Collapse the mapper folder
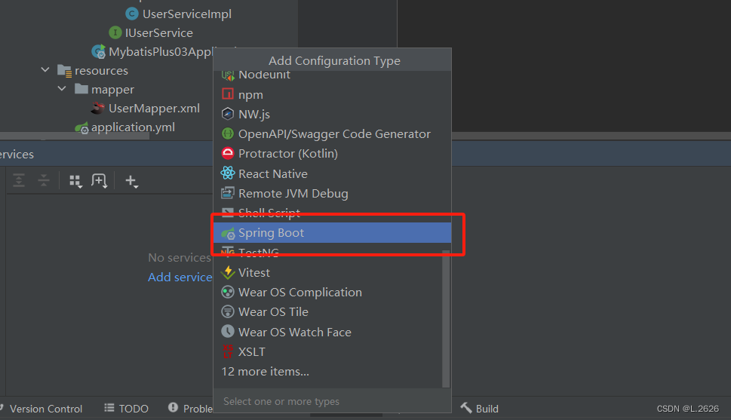 62,88
